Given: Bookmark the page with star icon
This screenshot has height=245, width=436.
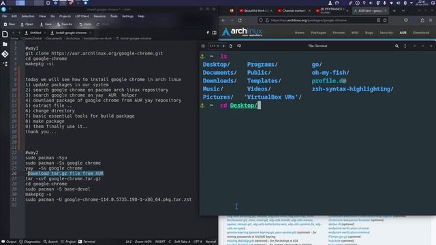Looking at the screenshot, I should coord(385,20).
